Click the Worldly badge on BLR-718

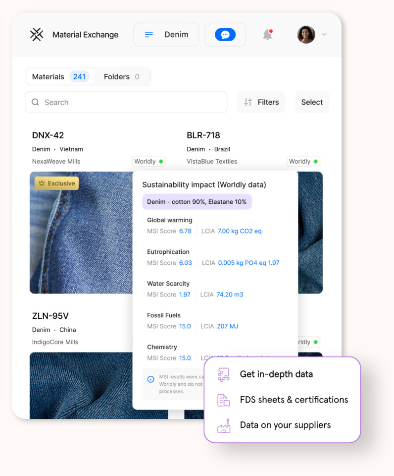[303, 162]
